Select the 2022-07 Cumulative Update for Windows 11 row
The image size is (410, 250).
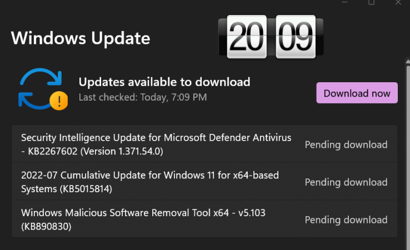pos(204,182)
